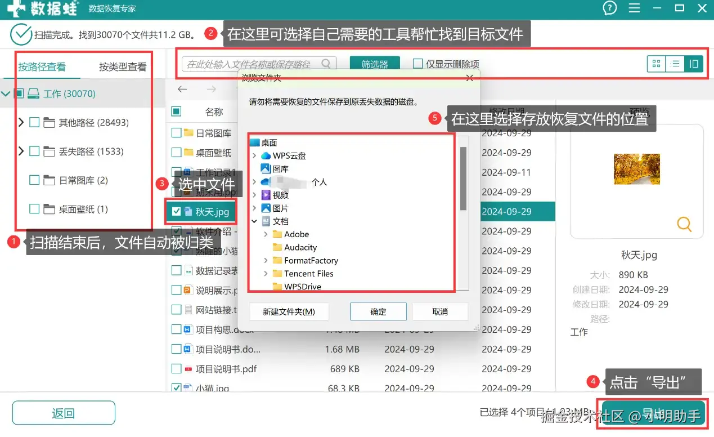Click the 视频 video folder icon
The width and height of the screenshot is (714, 437).
[266, 195]
